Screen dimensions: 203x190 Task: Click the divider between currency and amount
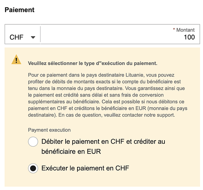(40, 34)
